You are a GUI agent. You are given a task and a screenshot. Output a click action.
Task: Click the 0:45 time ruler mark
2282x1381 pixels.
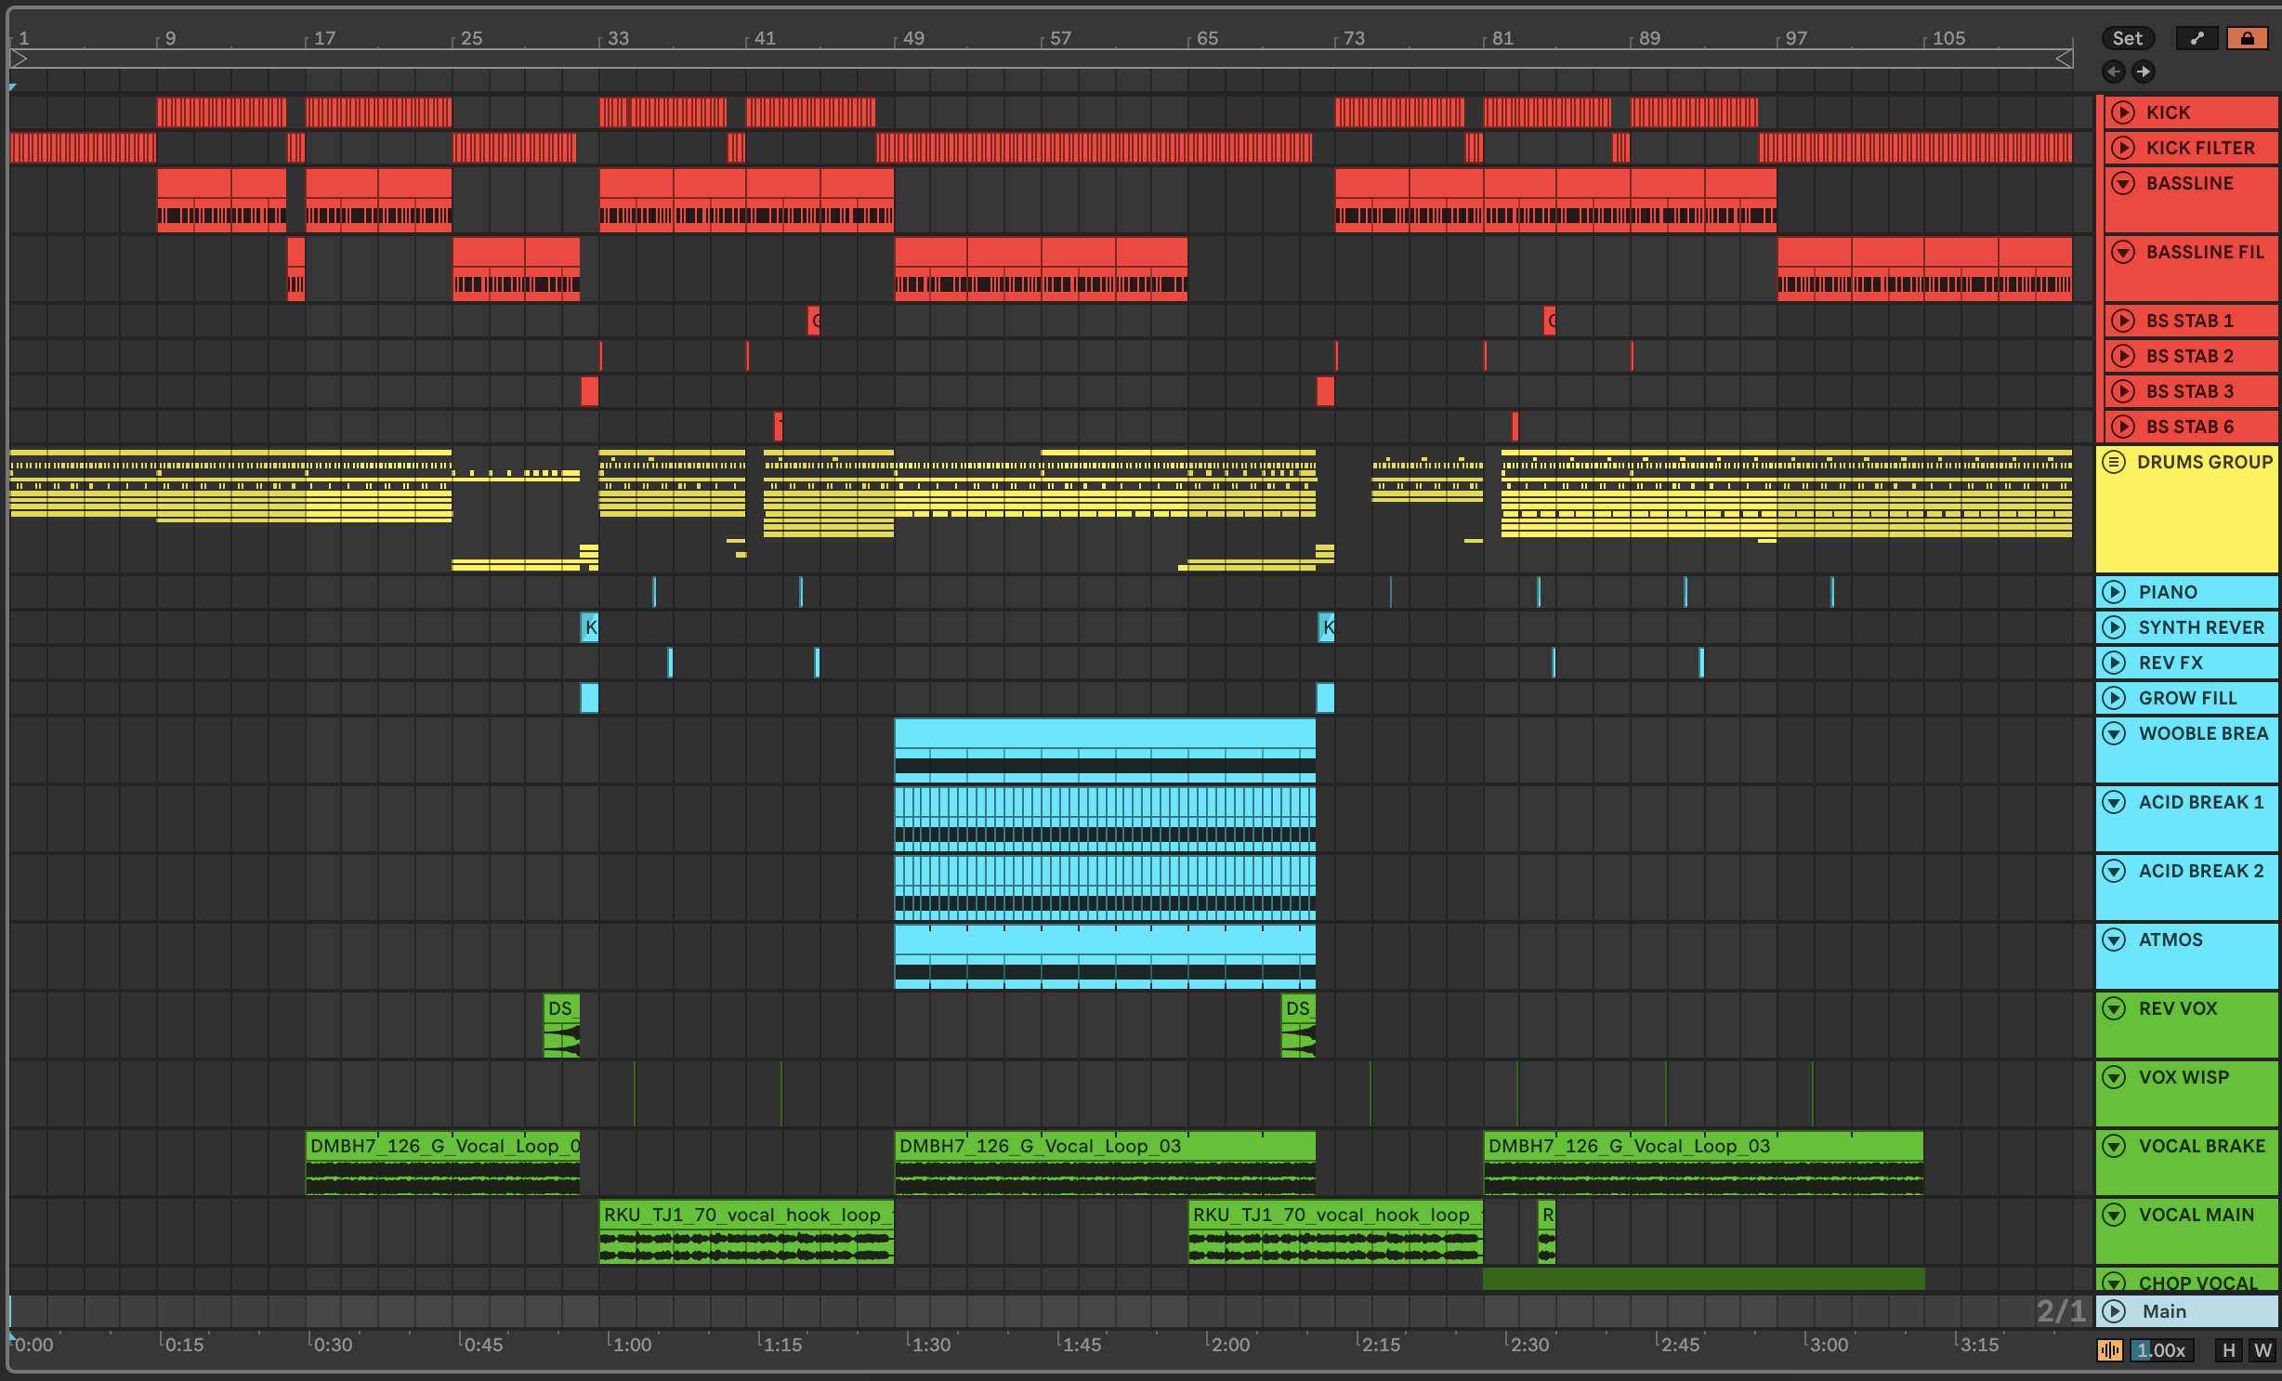pos(483,1345)
